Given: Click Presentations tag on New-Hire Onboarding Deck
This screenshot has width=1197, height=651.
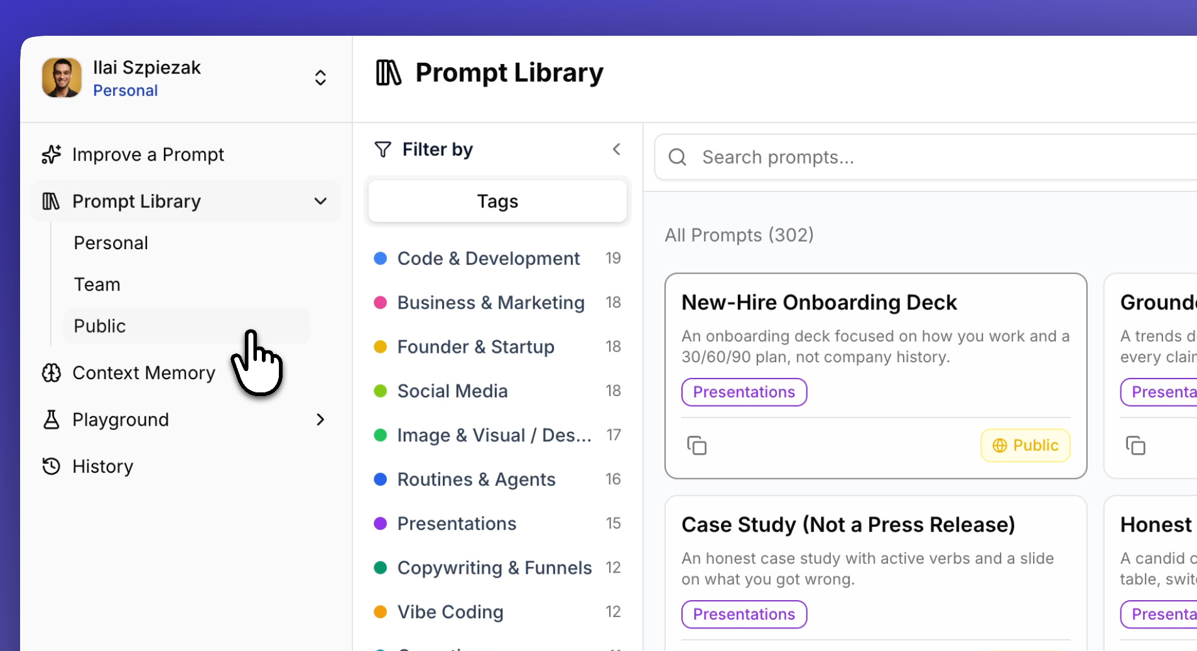Looking at the screenshot, I should point(744,392).
